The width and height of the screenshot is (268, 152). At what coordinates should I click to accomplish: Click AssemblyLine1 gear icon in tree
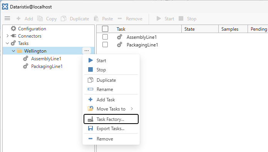(x=26, y=58)
